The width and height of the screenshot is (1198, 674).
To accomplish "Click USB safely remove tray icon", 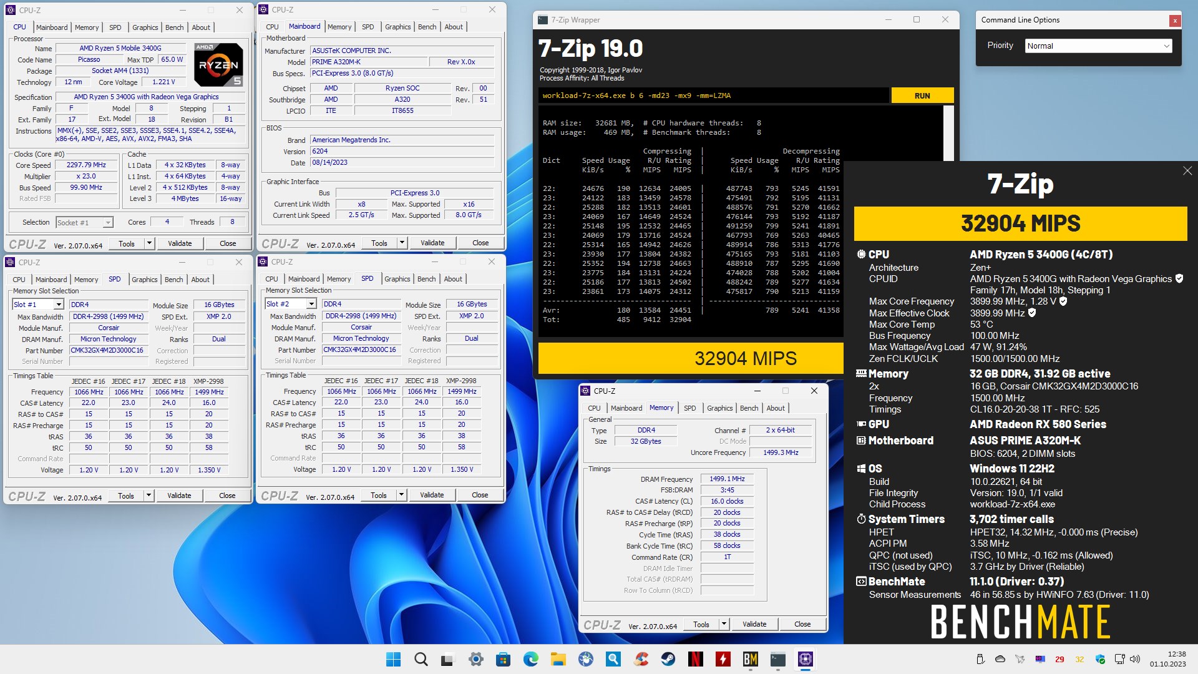I will (980, 659).
